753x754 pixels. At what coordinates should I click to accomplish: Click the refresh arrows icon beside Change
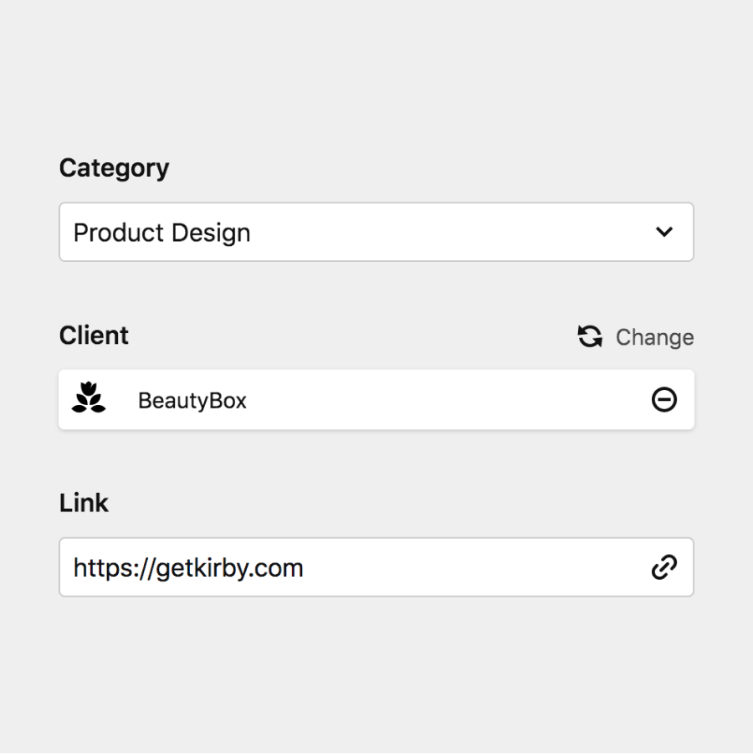coord(590,336)
